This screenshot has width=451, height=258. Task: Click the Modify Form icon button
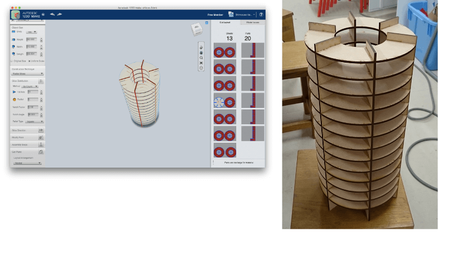pyautogui.click(x=41, y=138)
